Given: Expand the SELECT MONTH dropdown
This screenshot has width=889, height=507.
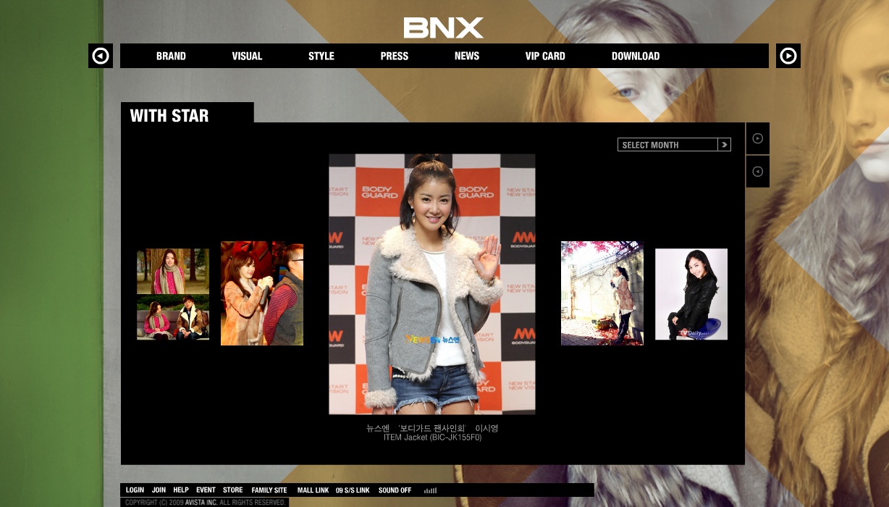Looking at the screenshot, I should tap(674, 145).
